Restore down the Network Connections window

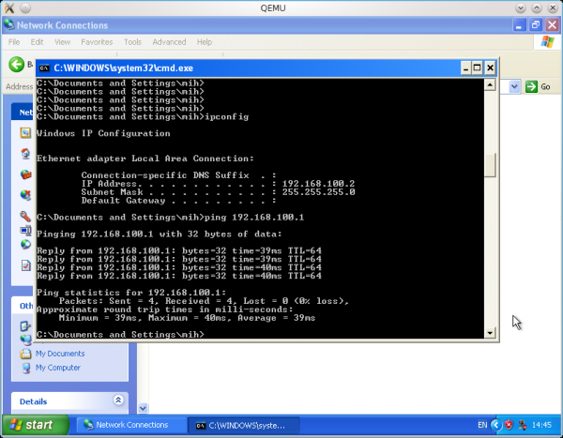coord(536,25)
